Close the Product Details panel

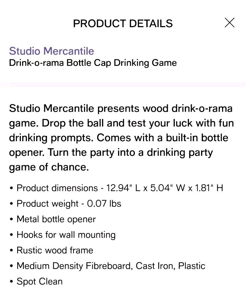[x=229, y=23]
